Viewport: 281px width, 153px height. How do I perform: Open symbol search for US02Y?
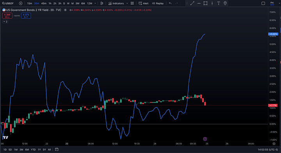pos(8,3)
